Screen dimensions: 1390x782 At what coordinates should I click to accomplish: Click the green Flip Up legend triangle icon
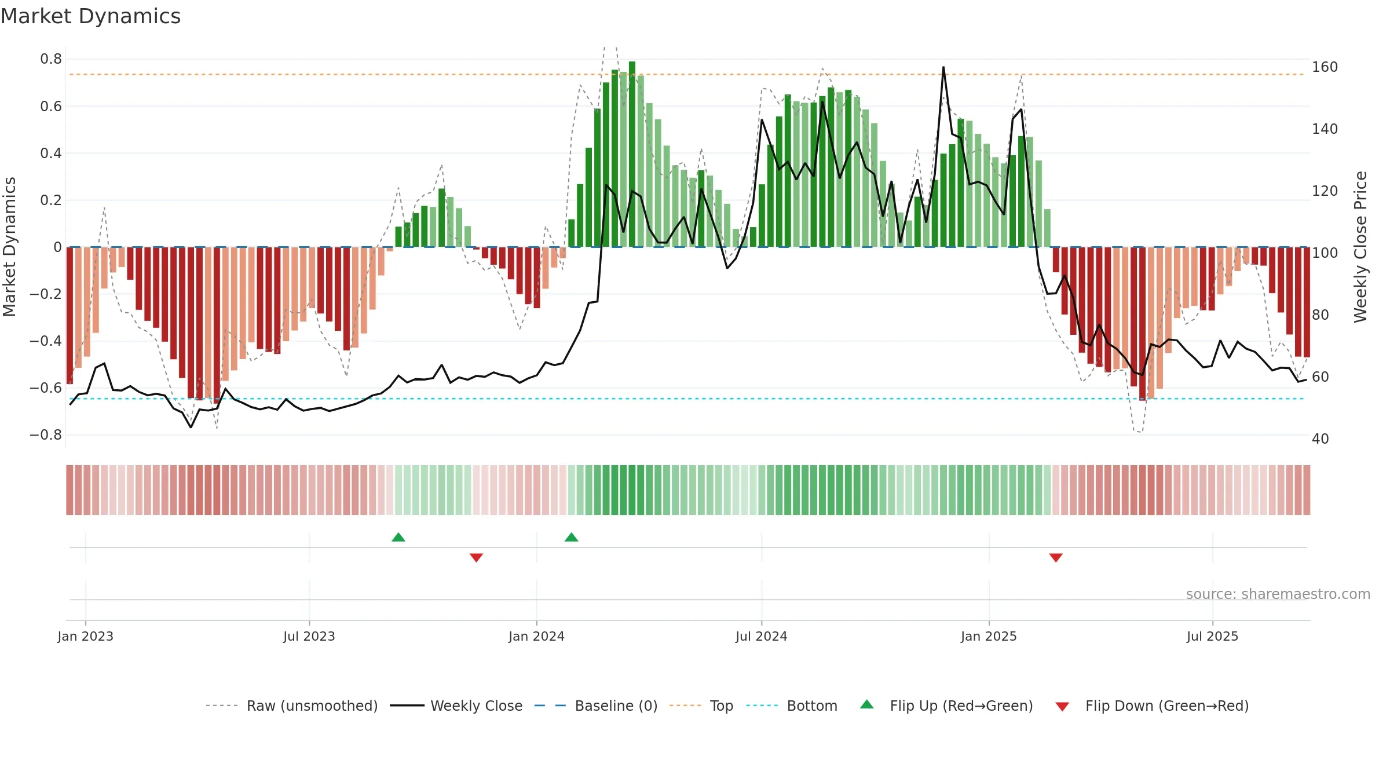point(867,704)
